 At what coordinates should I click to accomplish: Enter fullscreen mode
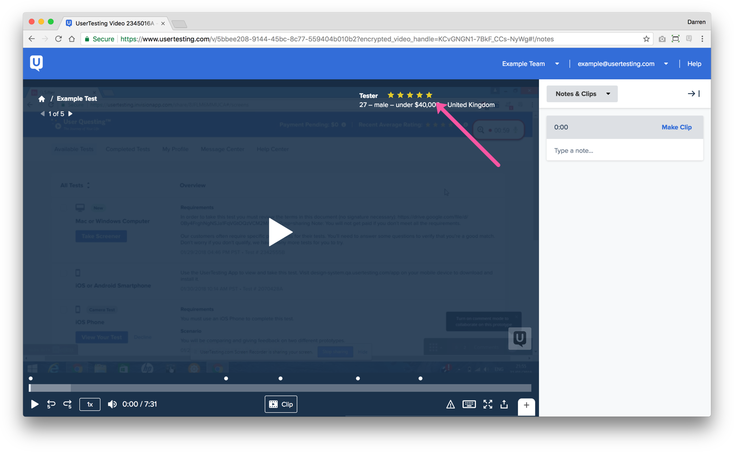[x=488, y=404]
